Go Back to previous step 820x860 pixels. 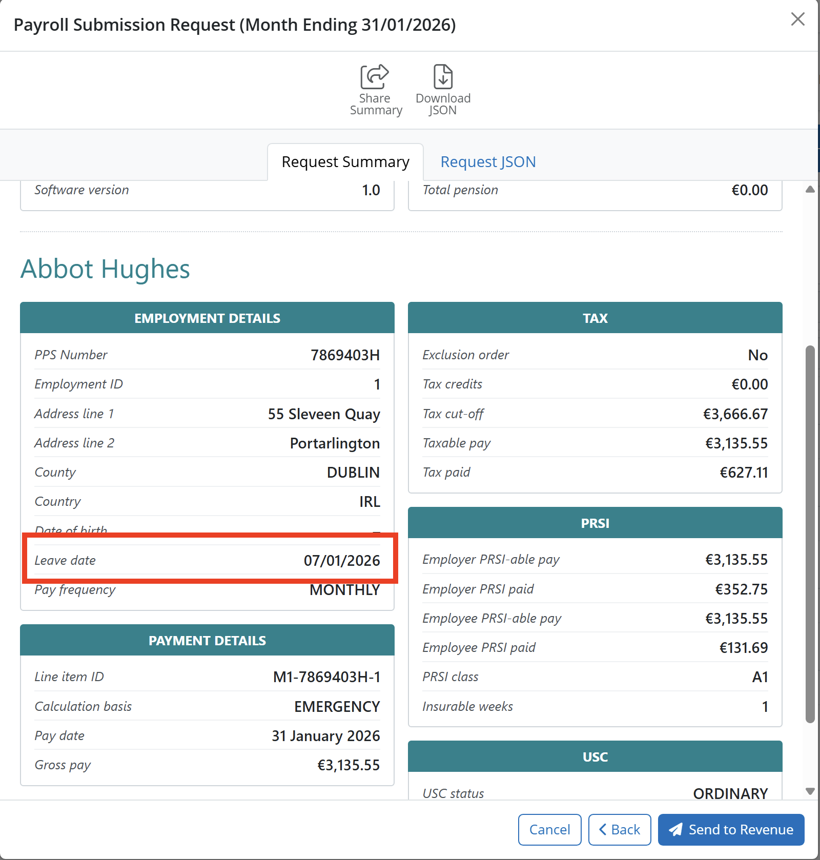[620, 829]
